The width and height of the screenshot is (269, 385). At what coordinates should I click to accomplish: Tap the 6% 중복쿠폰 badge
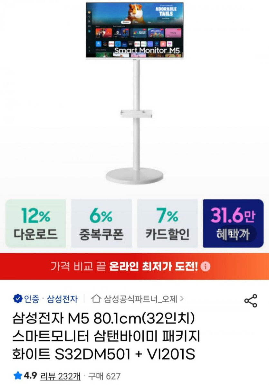101,223
